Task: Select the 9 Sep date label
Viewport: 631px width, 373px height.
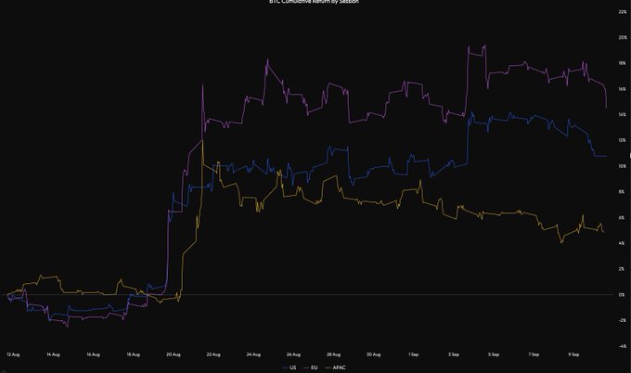Action: point(573,354)
